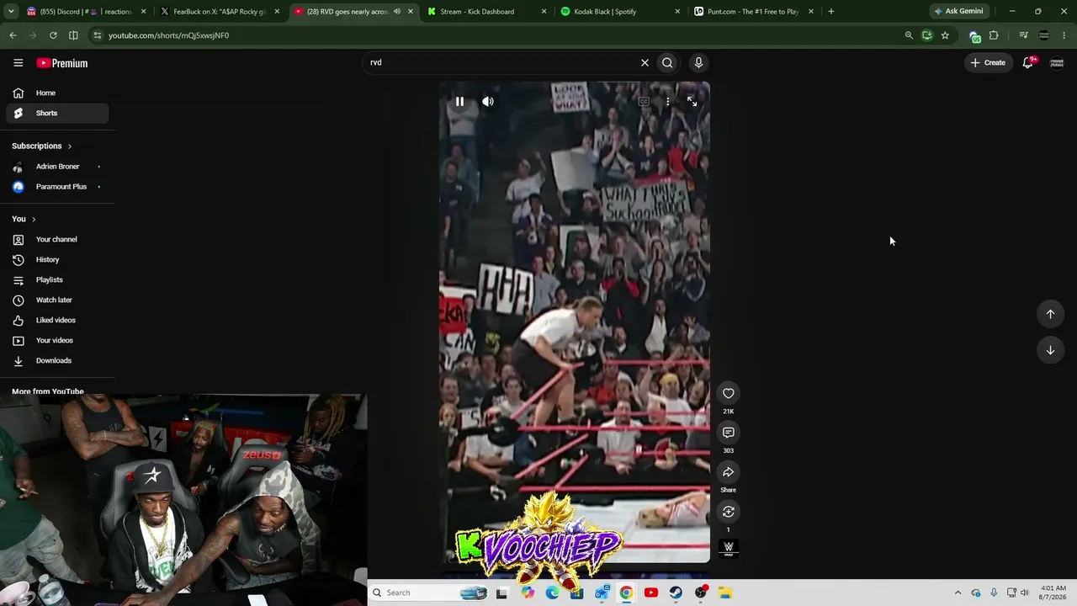Open History in the sidebar
The width and height of the screenshot is (1077, 606).
[57, 260]
